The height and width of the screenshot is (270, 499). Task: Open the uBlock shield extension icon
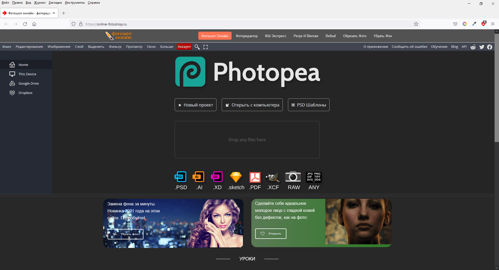pos(483,24)
